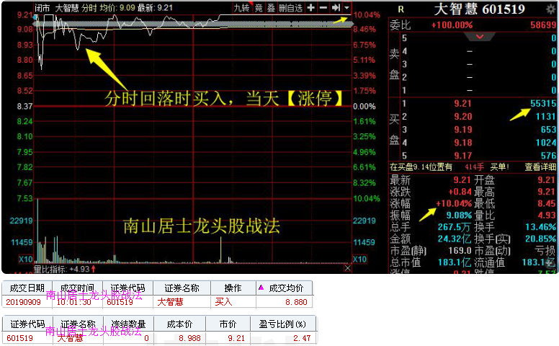559x346 pixels.
Task: Click average trade price 8.880
Action: (x=296, y=302)
